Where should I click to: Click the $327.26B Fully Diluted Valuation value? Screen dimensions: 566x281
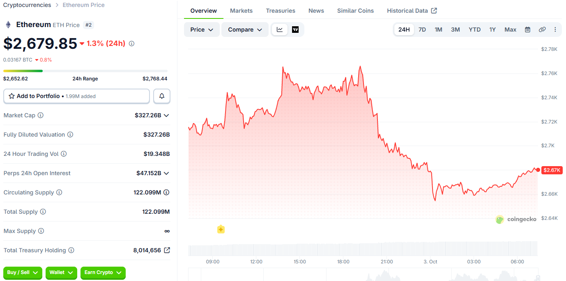coord(156,135)
